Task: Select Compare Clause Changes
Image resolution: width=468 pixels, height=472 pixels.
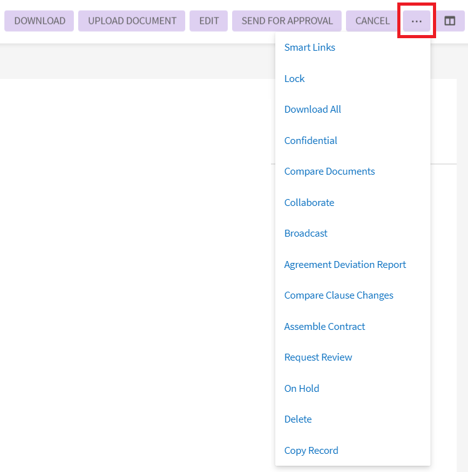Action: (x=338, y=295)
